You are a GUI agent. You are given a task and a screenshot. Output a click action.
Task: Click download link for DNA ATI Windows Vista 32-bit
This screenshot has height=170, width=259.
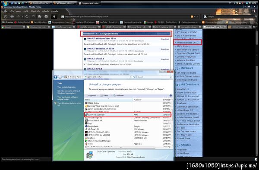point(165,39)
